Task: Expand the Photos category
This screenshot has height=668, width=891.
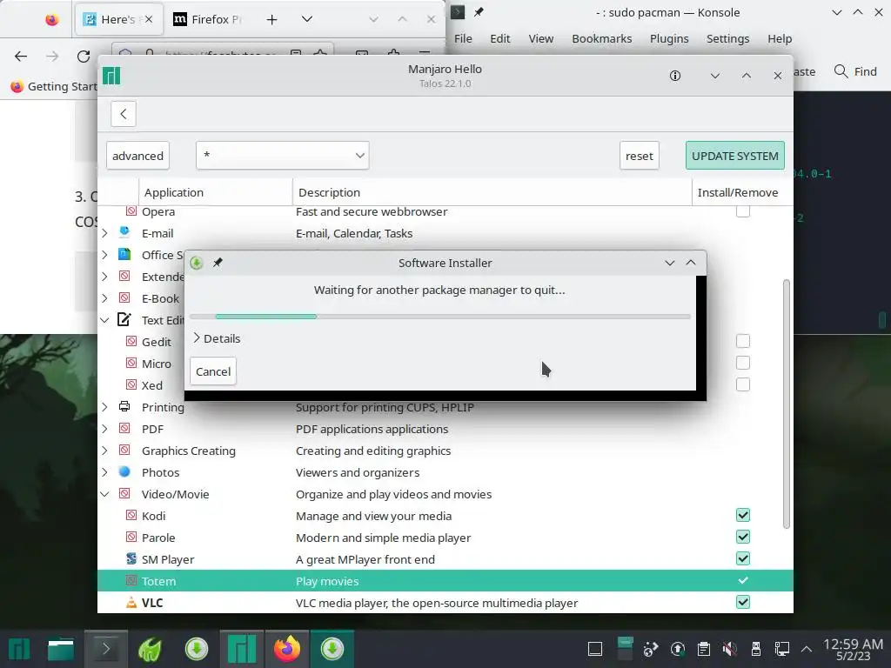Action: [104, 472]
